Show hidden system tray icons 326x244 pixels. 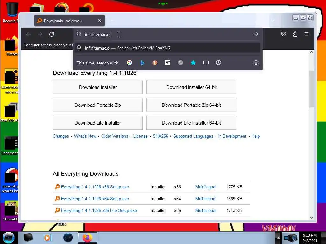click(278, 238)
